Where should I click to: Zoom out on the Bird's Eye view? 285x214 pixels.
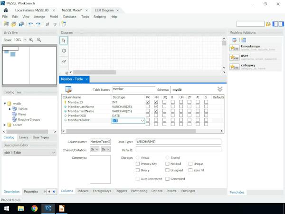point(39,40)
